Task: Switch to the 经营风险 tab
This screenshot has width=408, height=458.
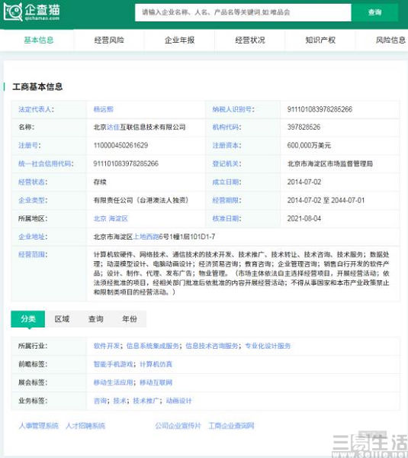Action: pyautogui.click(x=109, y=40)
